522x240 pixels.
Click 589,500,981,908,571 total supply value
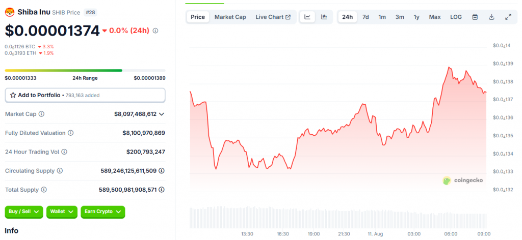pyautogui.click(x=127, y=190)
